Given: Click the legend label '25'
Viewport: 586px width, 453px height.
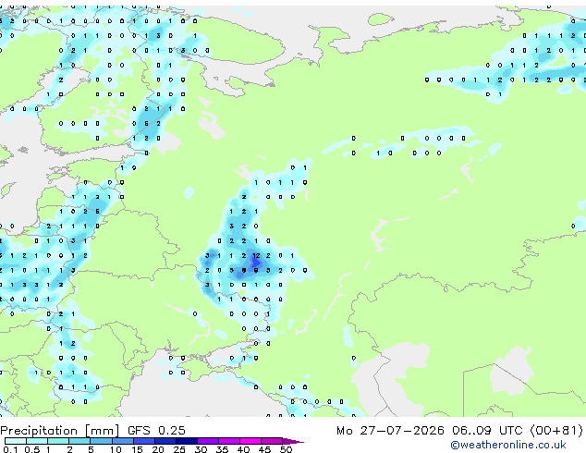Looking at the screenshot, I should [x=179, y=449].
